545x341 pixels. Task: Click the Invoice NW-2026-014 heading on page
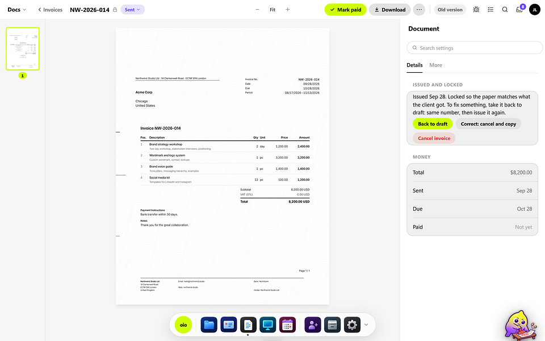tap(161, 128)
